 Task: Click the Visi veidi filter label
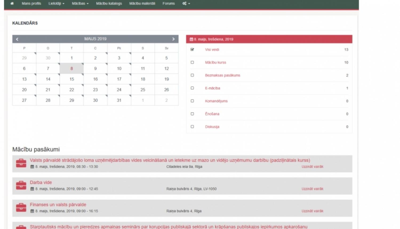(212, 50)
